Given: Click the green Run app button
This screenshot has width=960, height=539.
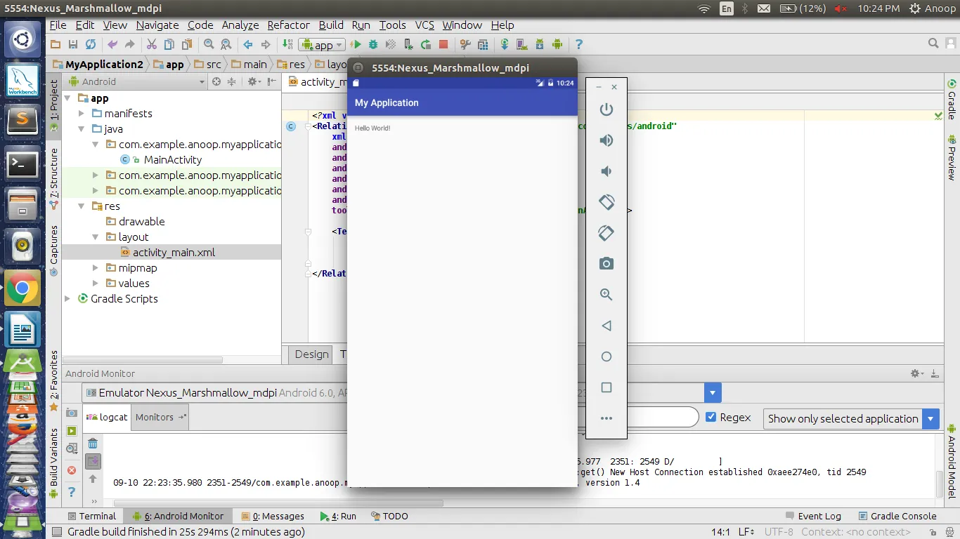Looking at the screenshot, I should 356,45.
